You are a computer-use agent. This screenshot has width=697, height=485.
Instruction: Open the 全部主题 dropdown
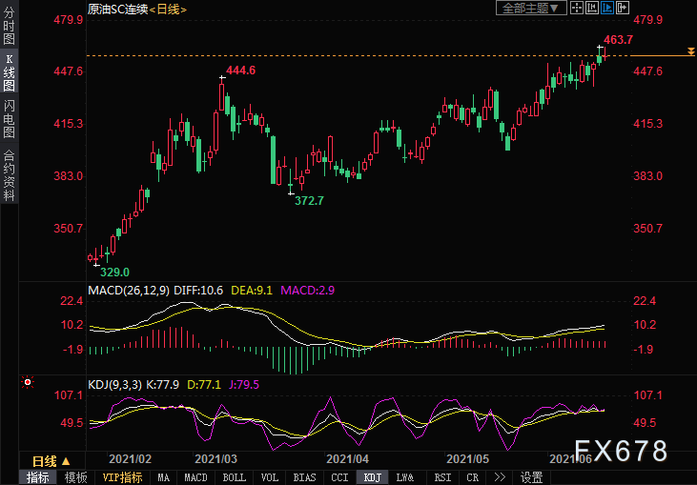(531, 8)
